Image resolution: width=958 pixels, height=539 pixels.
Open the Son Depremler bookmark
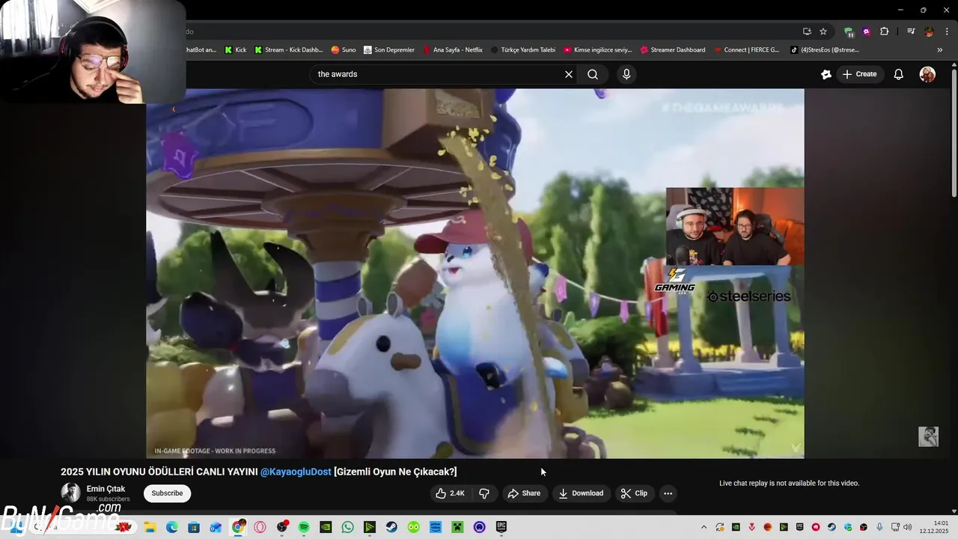(389, 50)
